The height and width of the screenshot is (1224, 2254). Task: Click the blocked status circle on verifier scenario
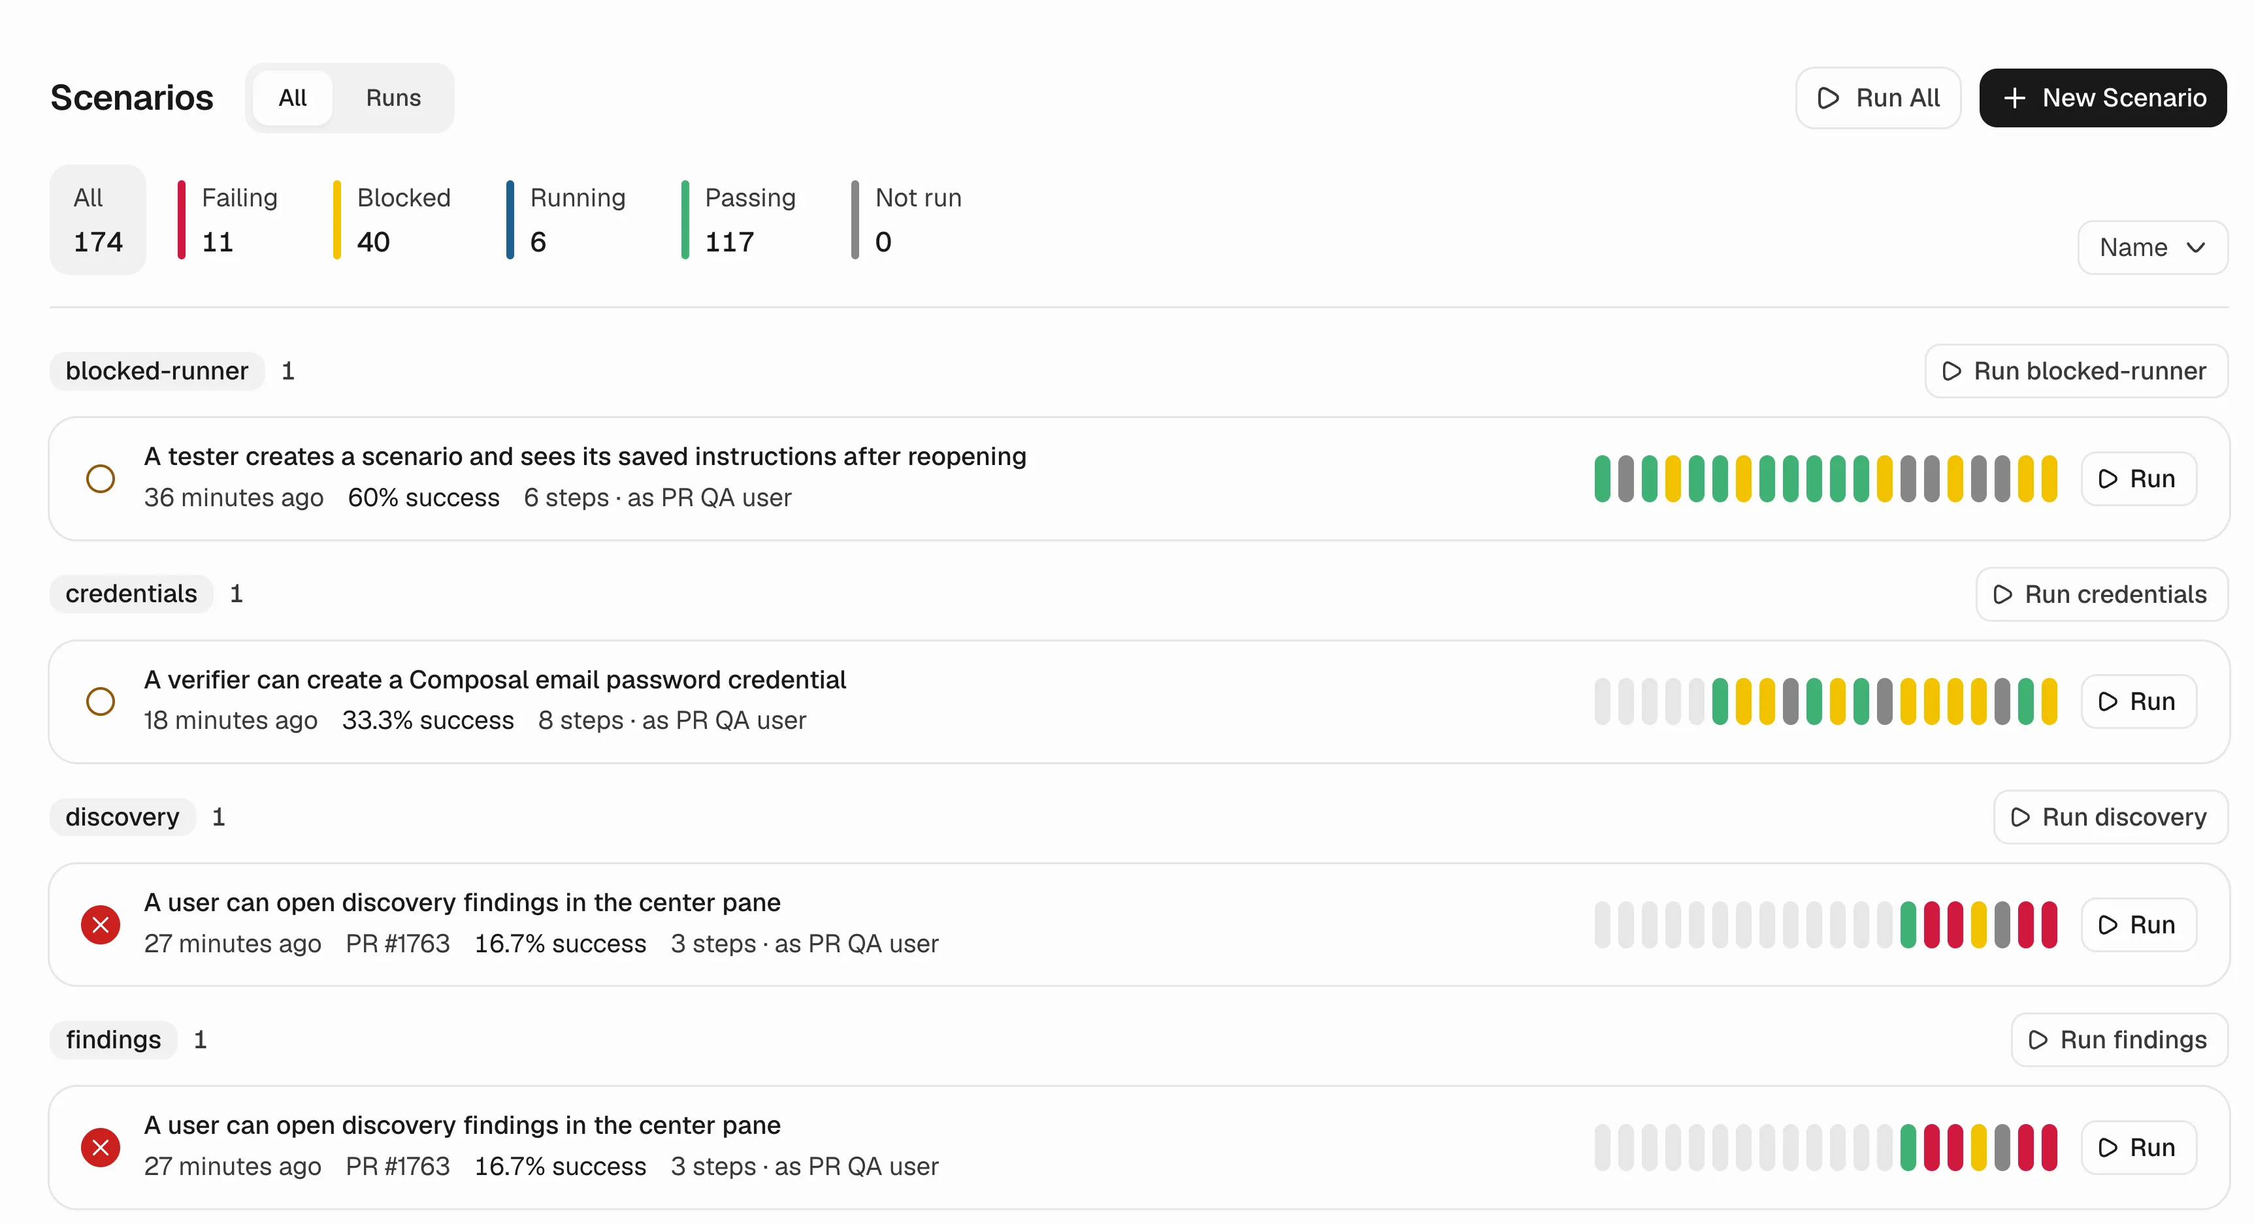click(x=101, y=701)
